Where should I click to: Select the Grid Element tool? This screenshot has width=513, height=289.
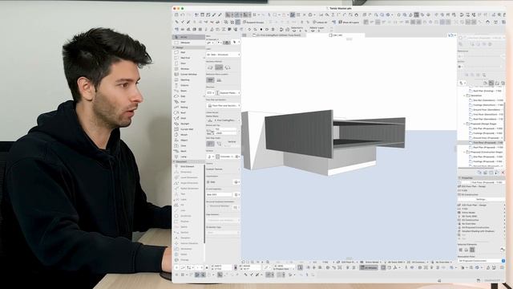click(188, 166)
